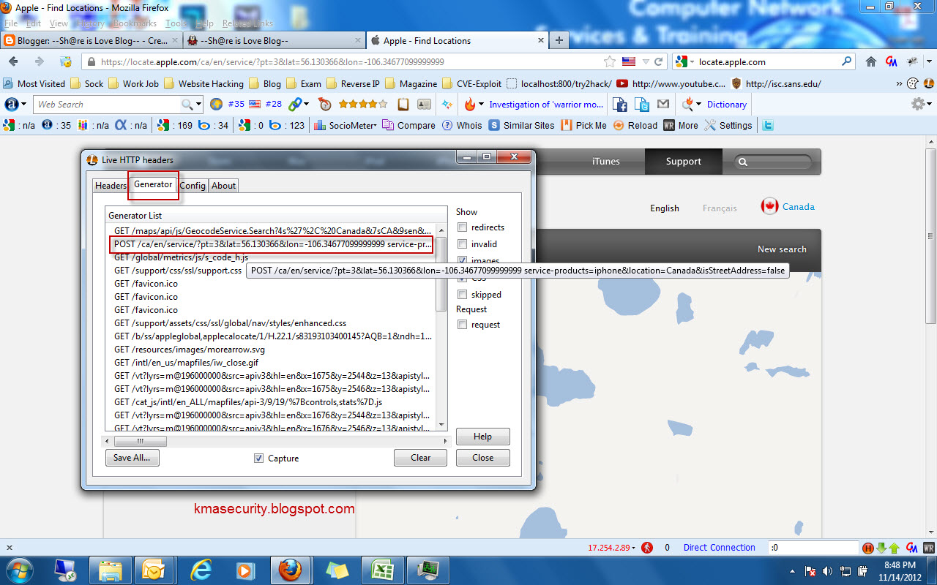Toggle the images checkbox
This screenshot has width=937, height=585.
(x=462, y=260)
